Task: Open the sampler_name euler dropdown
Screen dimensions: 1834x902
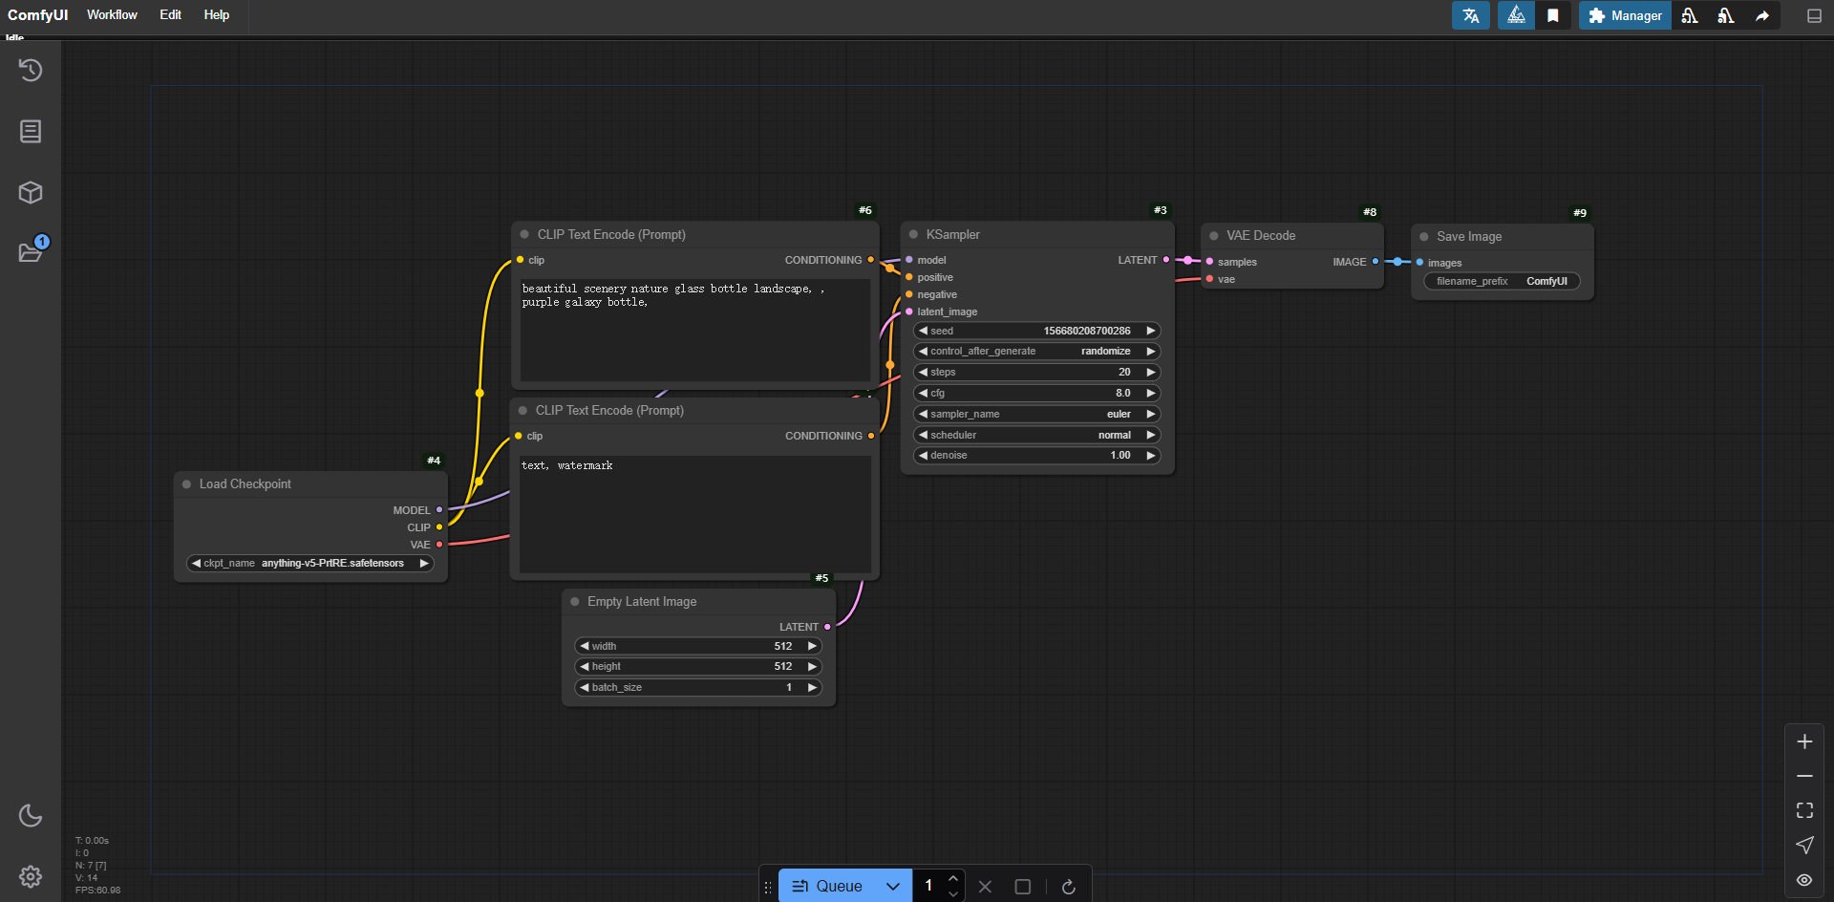Action: (1037, 414)
